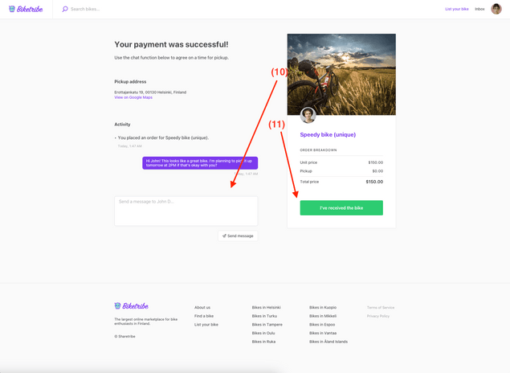The height and width of the screenshot is (373, 510).
Task: Open Privacy Policy link
Action: [x=378, y=316]
